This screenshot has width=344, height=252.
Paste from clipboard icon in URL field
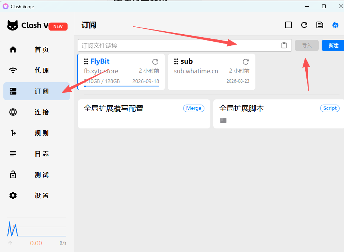pos(284,45)
